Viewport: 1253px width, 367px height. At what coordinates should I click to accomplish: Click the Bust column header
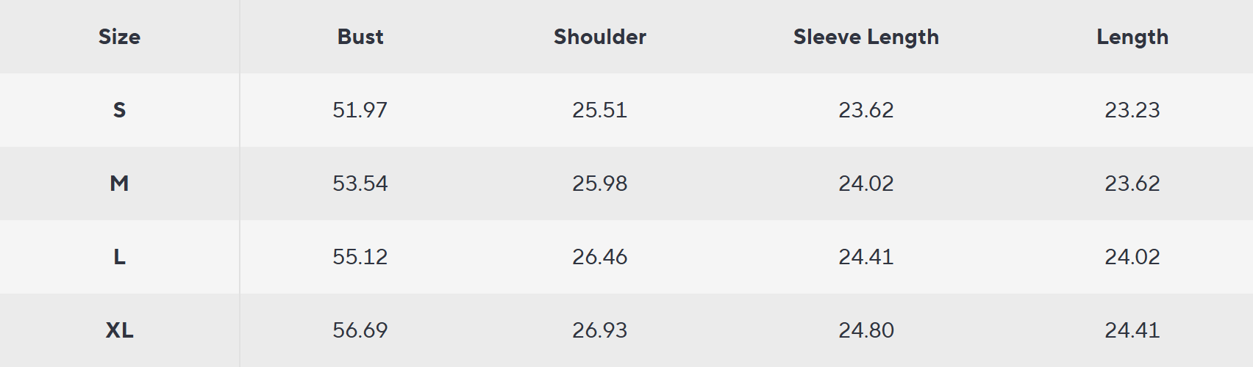coord(360,37)
